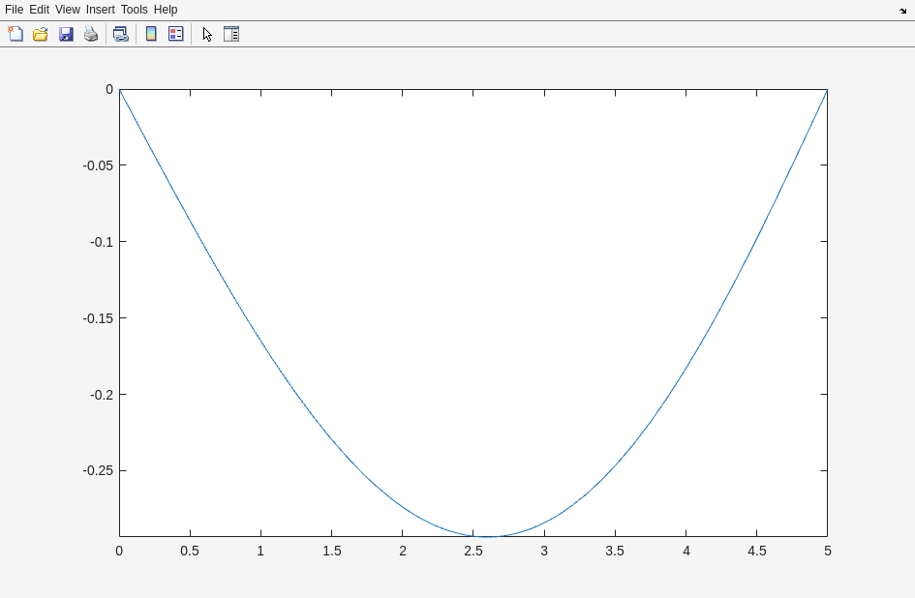Open the Help menu
This screenshot has height=598, width=915.
point(166,10)
